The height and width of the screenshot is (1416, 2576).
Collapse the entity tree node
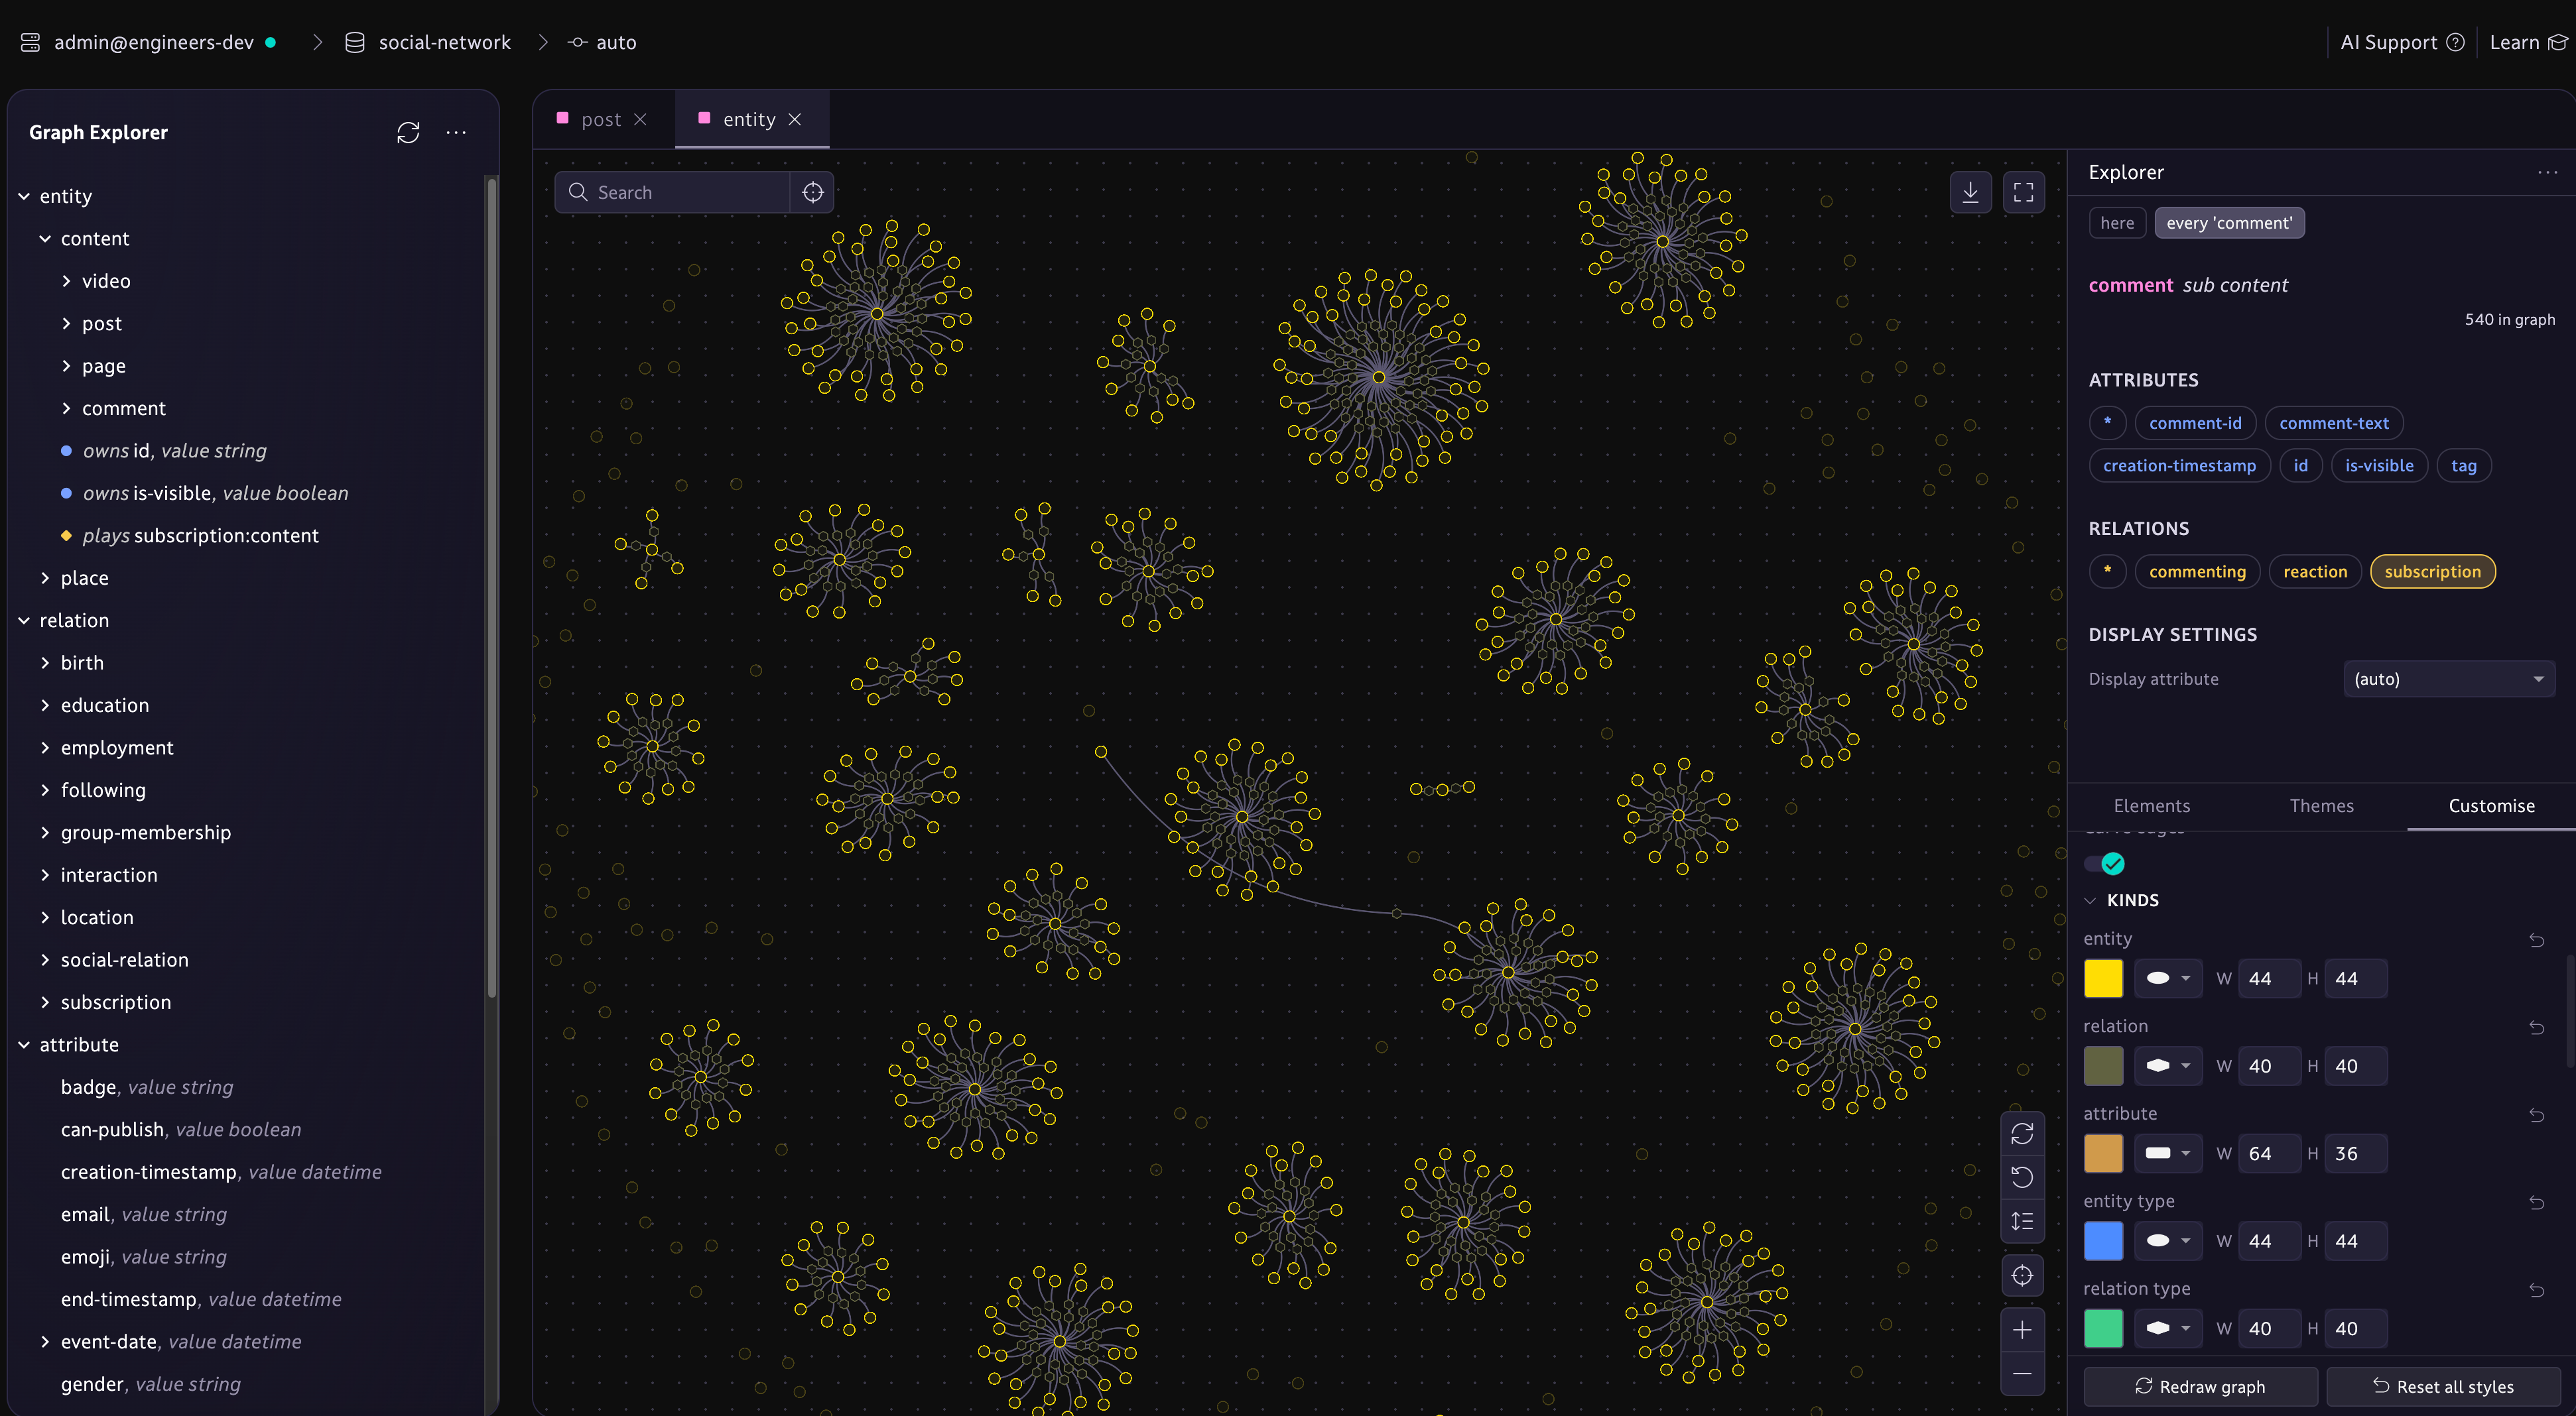pyautogui.click(x=24, y=197)
